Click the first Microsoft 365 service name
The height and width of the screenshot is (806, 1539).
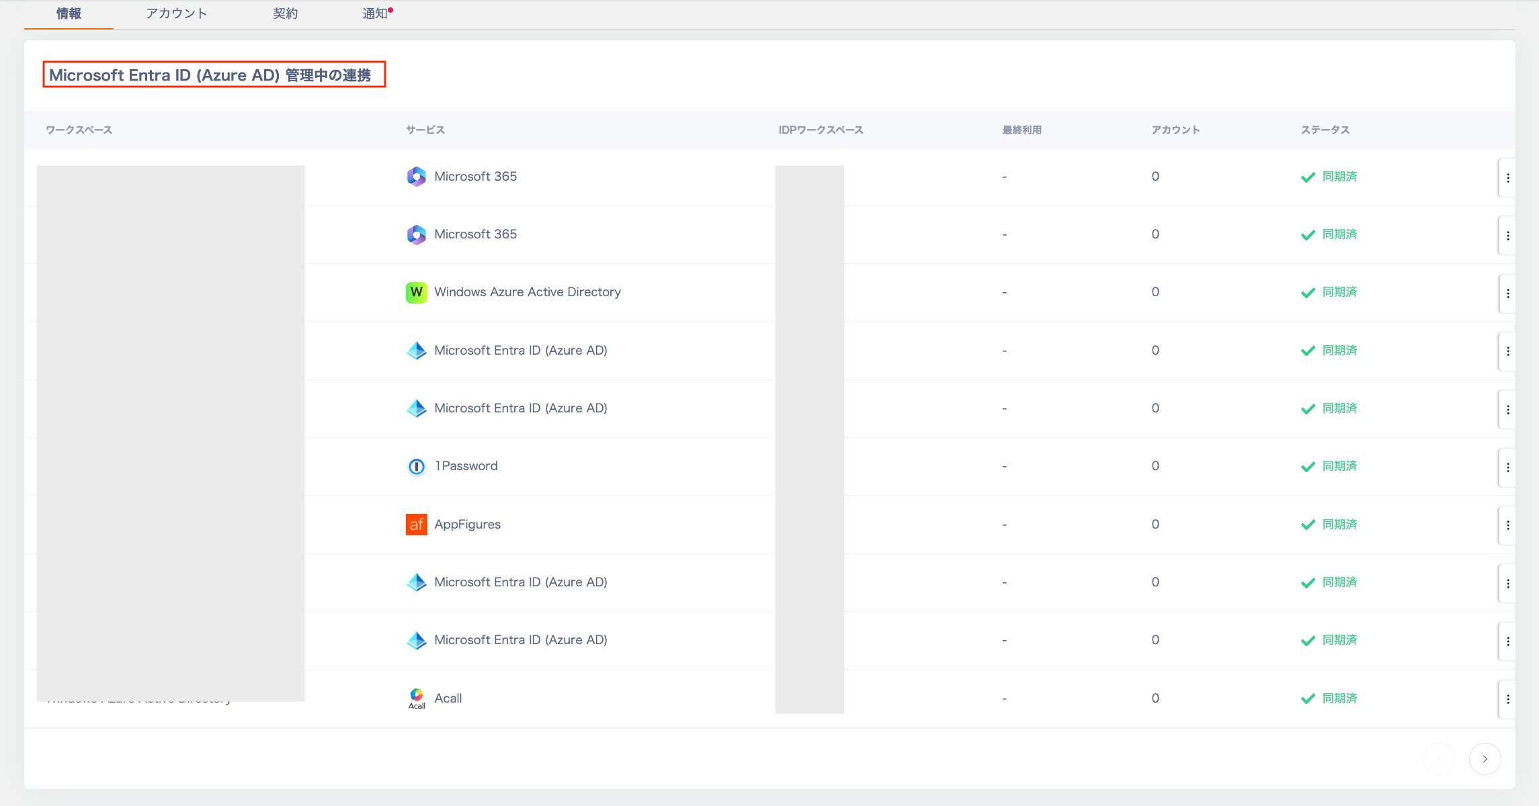click(x=476, y=176)
